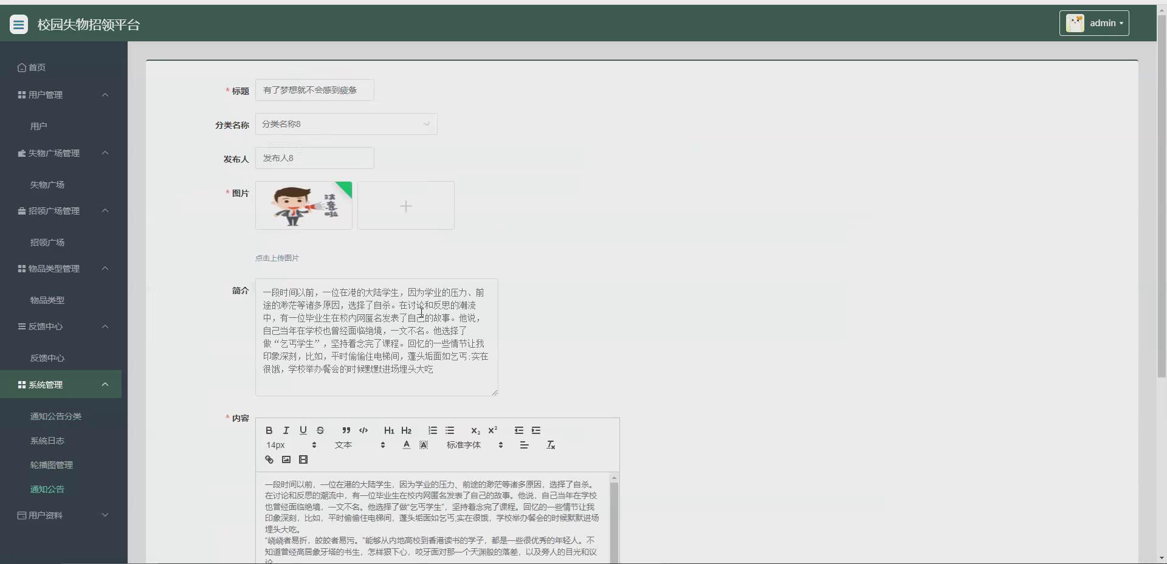The width and height of the screenshot is (1167, 564).
Task: Set Heading 1 style
Action: click(x=389, y=430)
